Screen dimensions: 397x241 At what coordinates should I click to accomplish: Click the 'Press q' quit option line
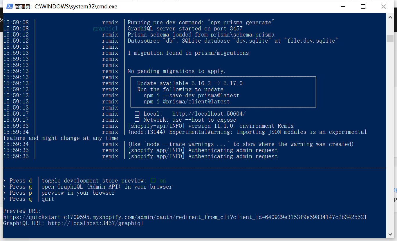29,199
